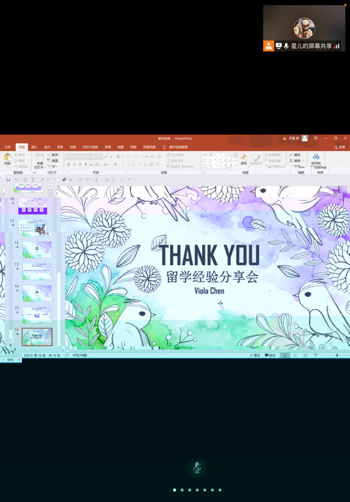
Task: Click the Arrange icon in the drawing group
Action: [x=244, y=158]
